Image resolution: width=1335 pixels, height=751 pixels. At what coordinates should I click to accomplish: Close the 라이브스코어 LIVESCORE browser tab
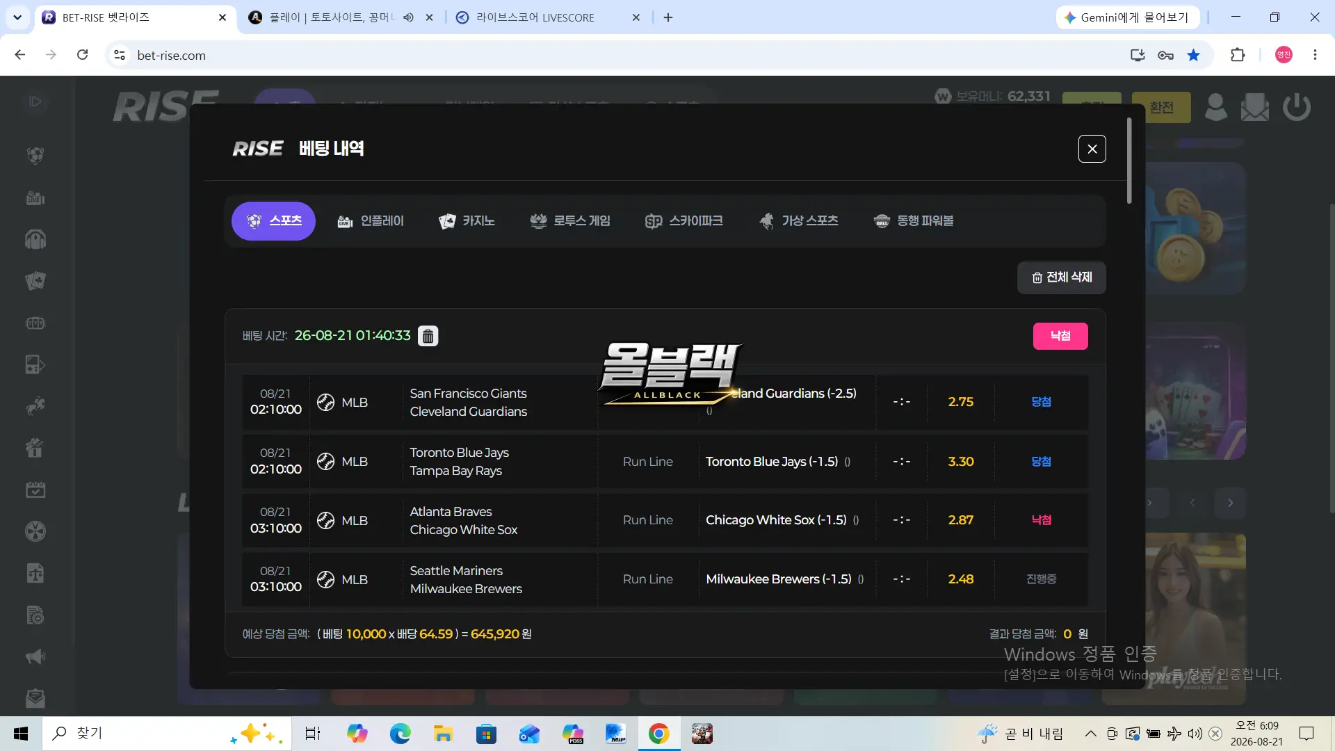click(x=636, y=17)
